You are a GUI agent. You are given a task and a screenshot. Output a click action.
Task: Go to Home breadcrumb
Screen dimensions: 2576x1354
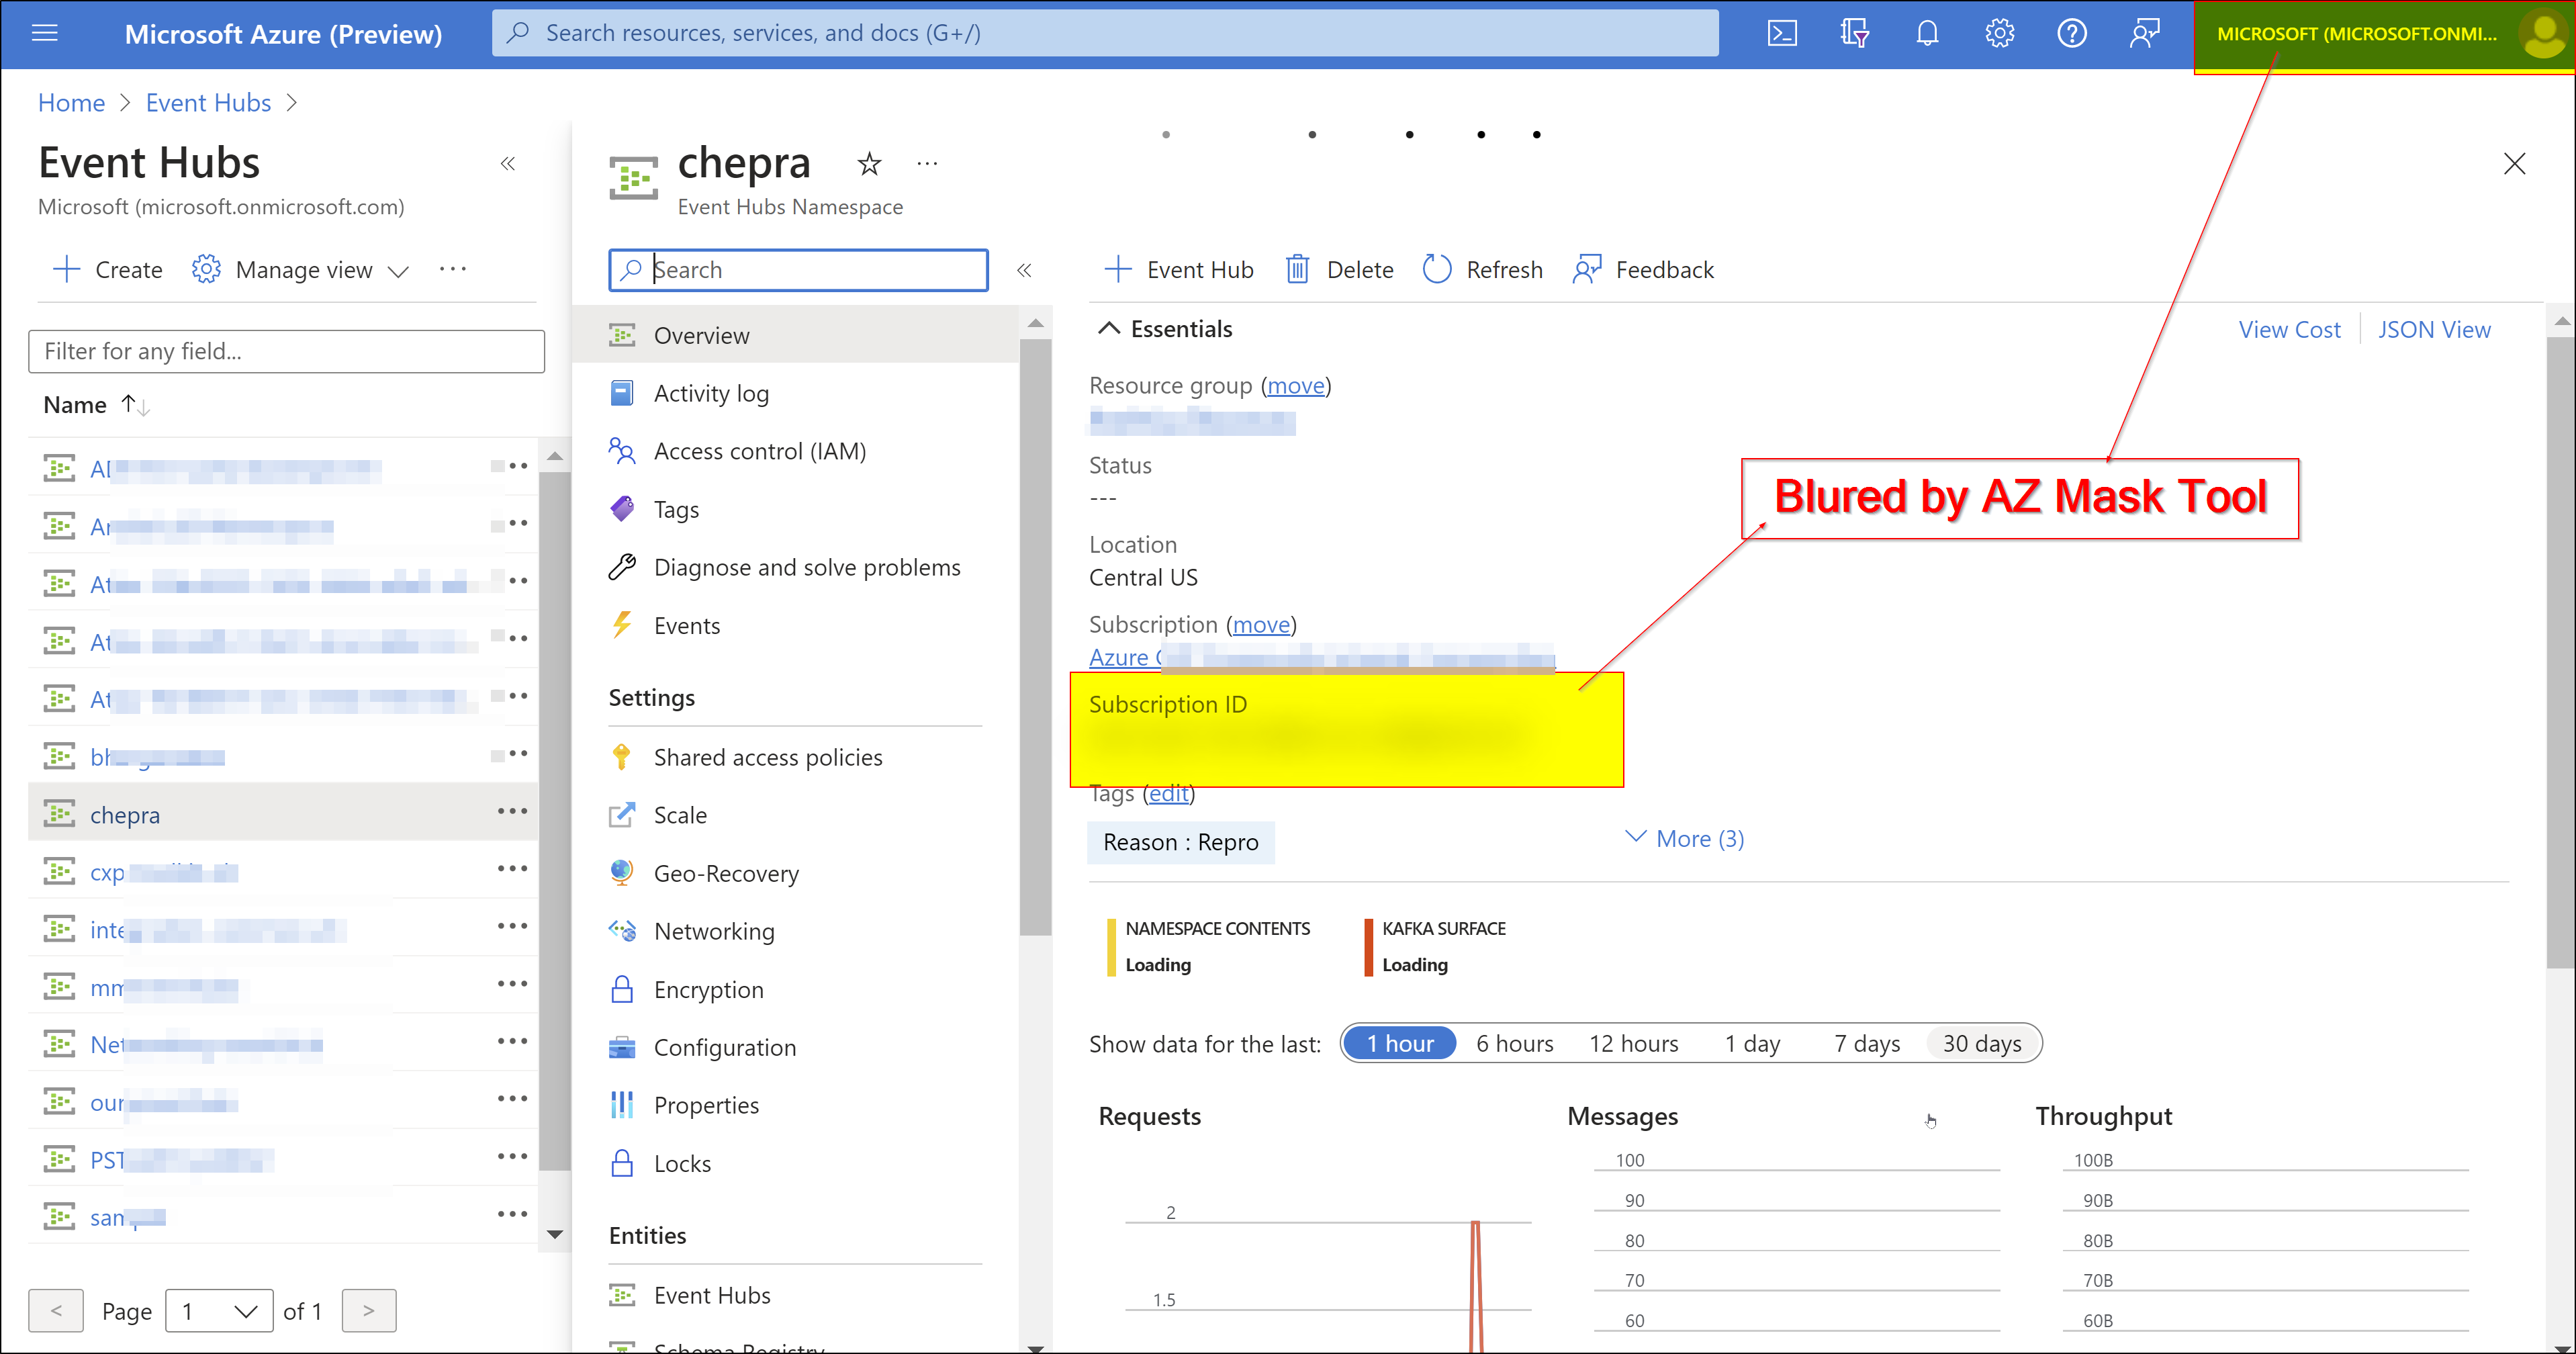(71, 103)
